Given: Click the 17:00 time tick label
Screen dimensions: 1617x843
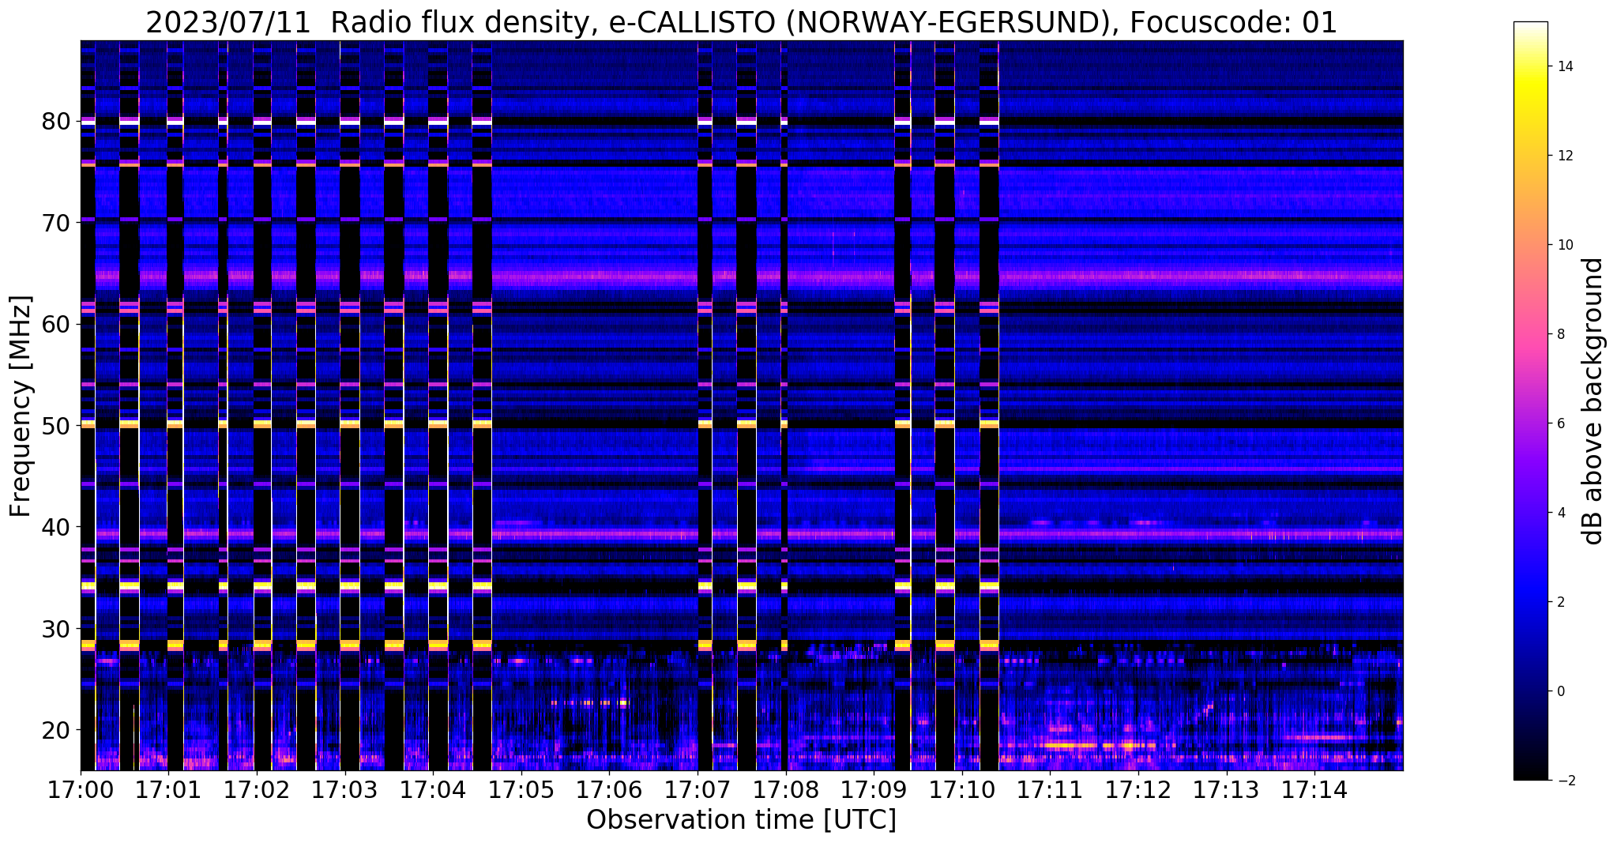Looking at the screenshot, I should point(81,789).
